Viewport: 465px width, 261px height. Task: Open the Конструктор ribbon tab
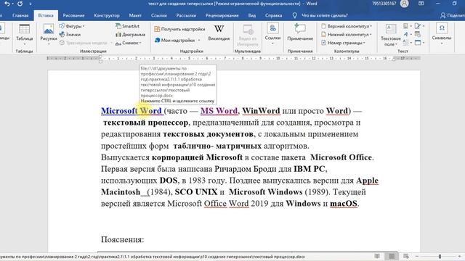[x=107, y=15]
